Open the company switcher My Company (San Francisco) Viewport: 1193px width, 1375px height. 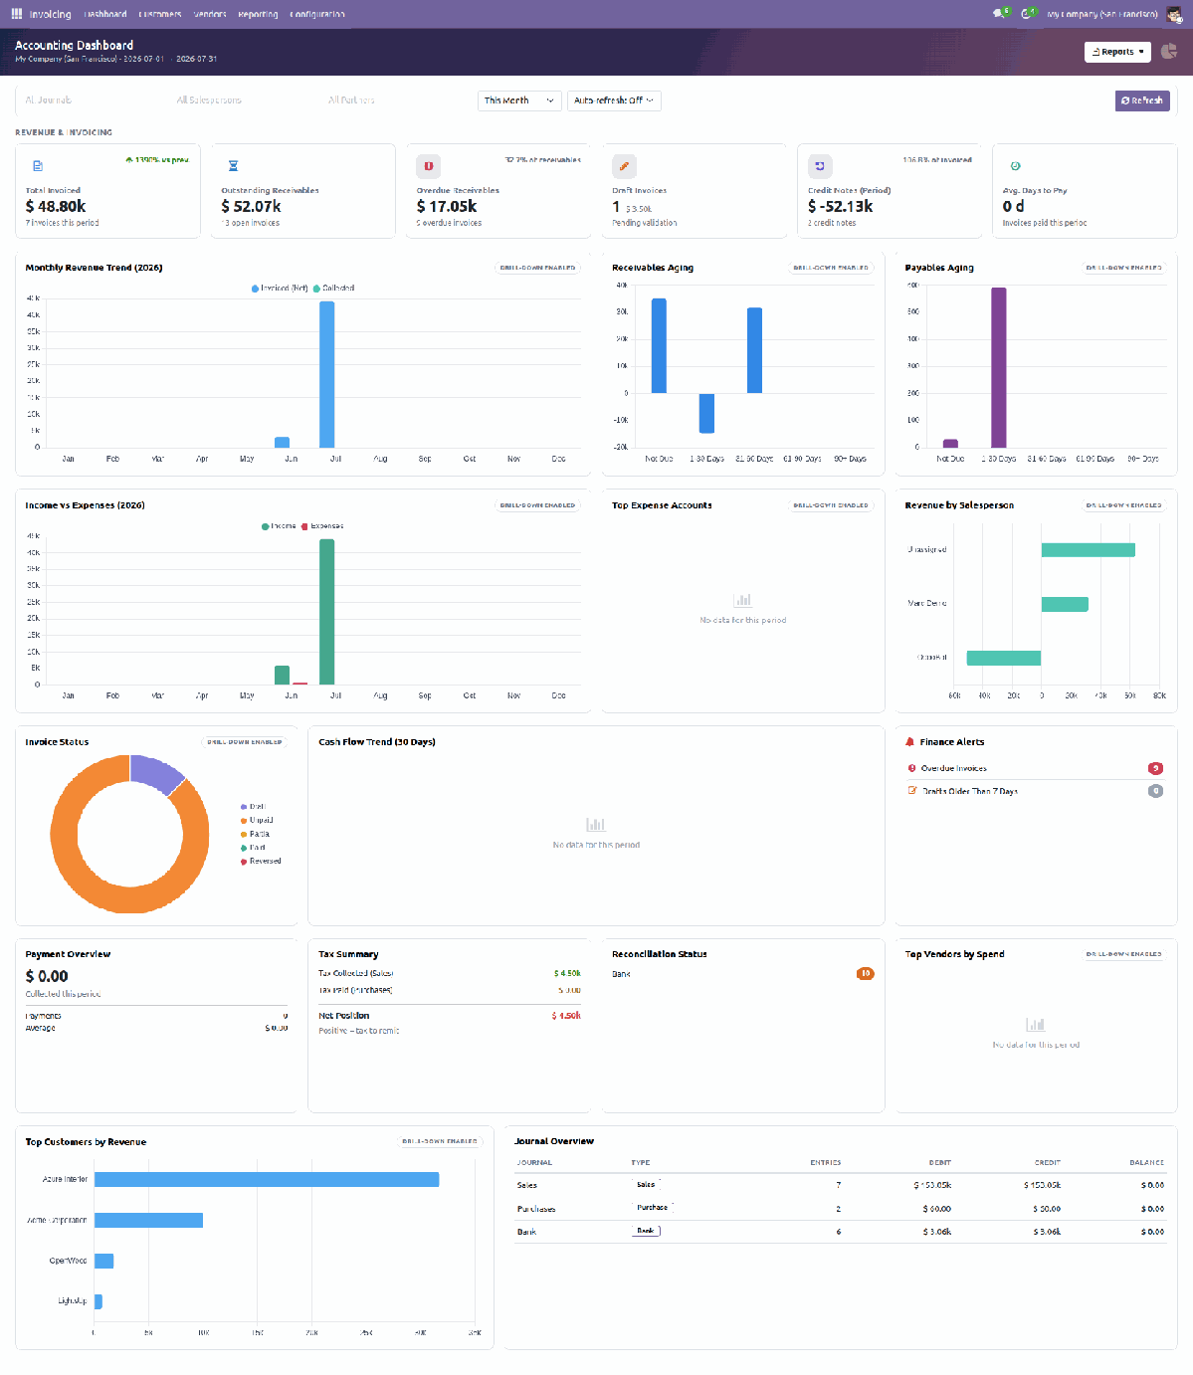tap(1101, 14)
